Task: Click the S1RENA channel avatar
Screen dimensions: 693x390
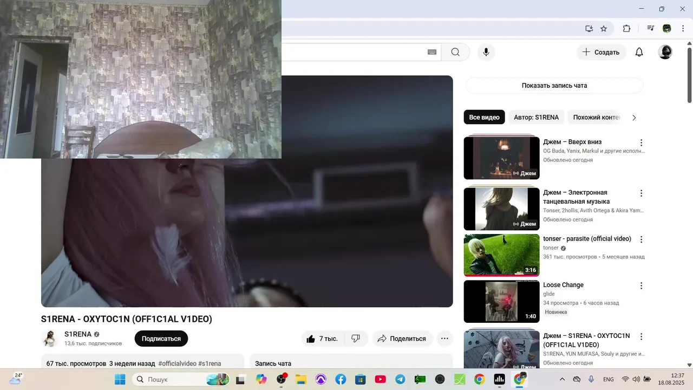Action: 50,339
